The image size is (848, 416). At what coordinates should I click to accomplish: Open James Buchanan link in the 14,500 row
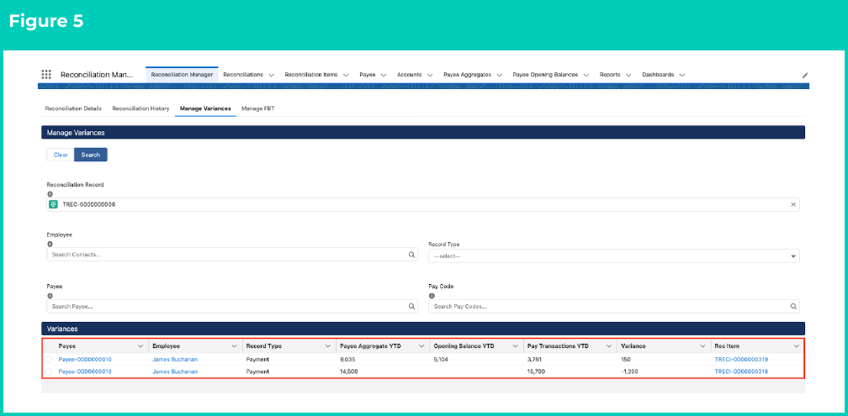tap(175, 371)
